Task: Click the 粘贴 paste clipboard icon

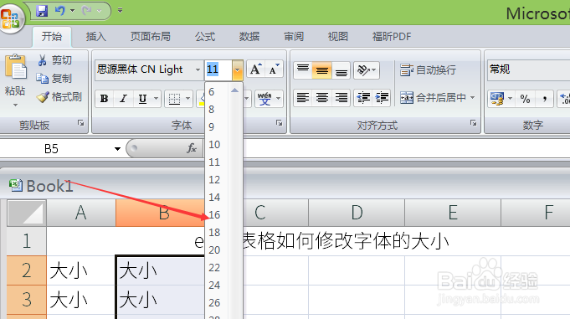Action: [x=16, y=67]
